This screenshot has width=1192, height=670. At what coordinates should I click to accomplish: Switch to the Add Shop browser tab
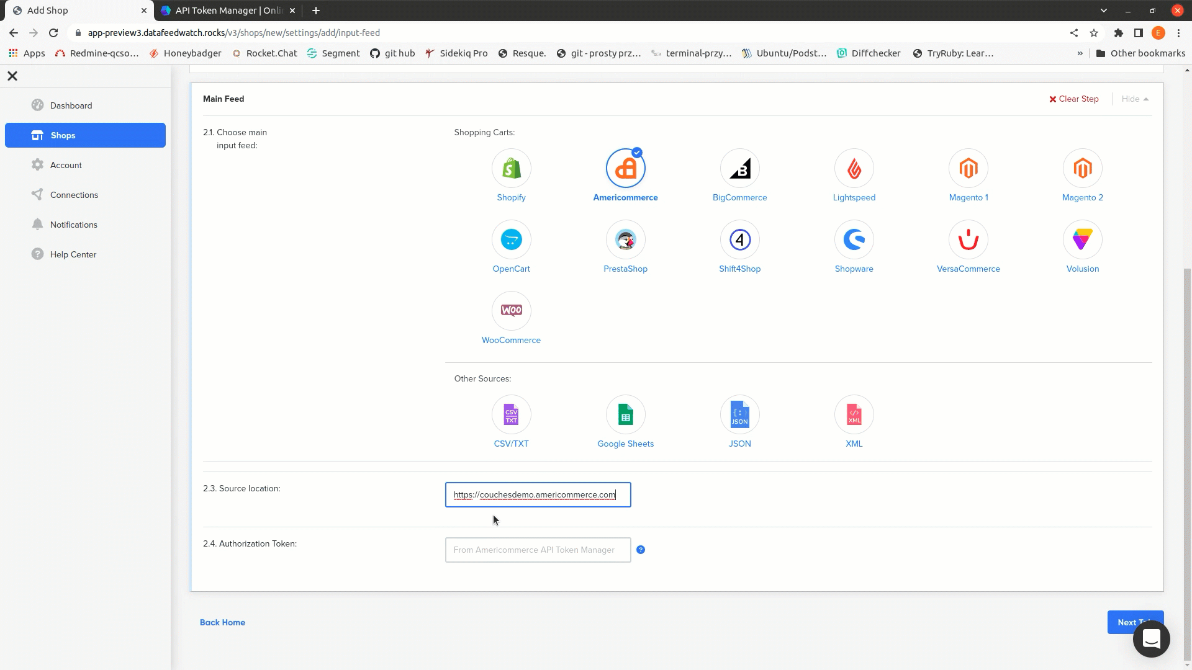(79, 11)
